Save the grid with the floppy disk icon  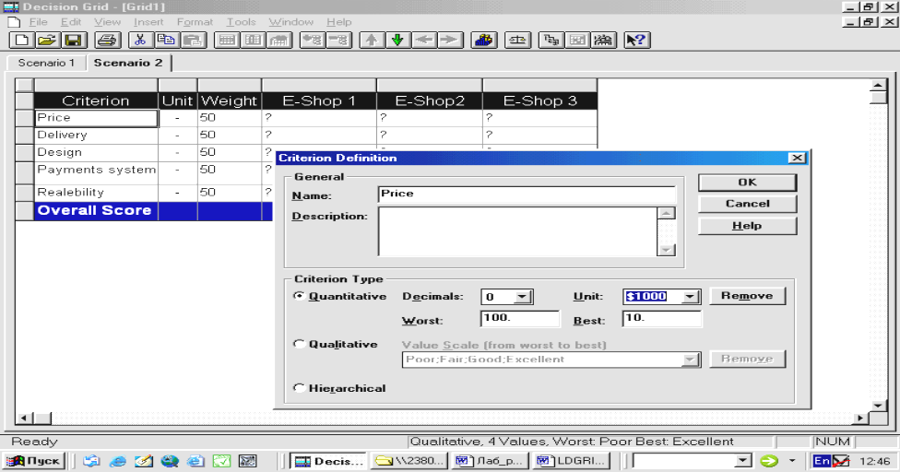(x=74, y=41)
